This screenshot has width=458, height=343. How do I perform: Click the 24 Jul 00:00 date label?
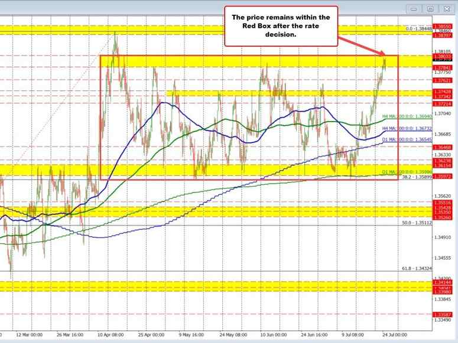pos(395,335)
